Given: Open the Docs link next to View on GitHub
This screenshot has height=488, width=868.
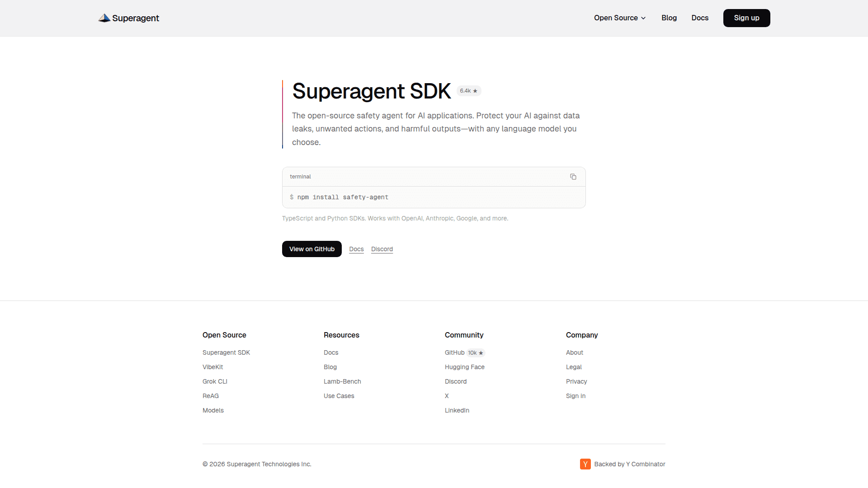Looking at the screenshot, I should pyautogui.click(x=356, y=249).
